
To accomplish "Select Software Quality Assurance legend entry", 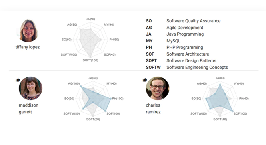I will click(x=183, y=21).
